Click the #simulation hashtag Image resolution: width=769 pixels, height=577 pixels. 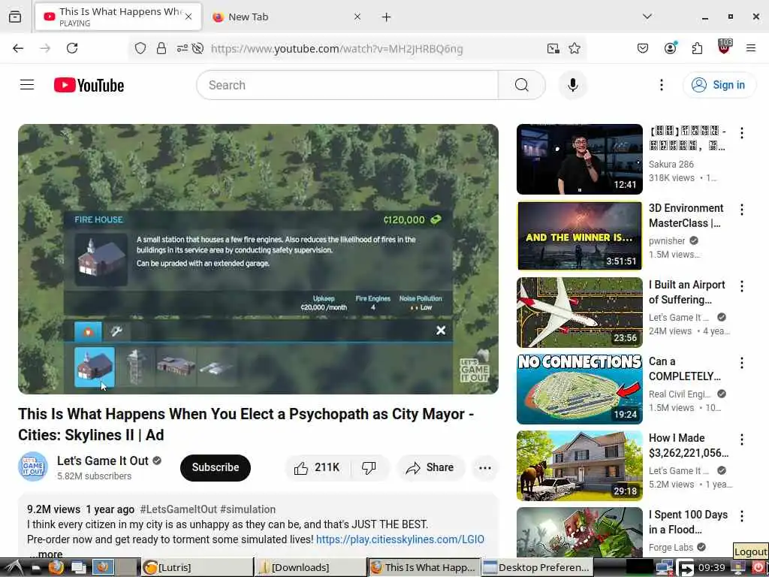pyautogui.click(x=248, y=509)
